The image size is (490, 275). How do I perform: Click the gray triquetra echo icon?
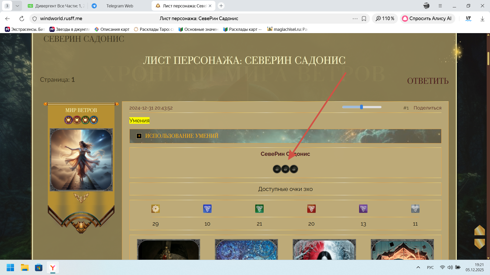click(x=415, y=209)
